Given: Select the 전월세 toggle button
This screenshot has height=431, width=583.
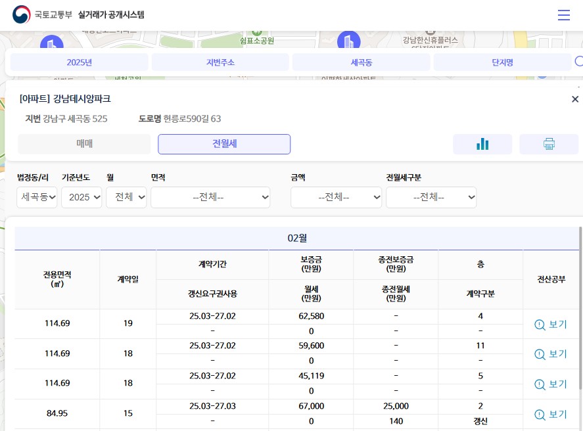Looking at the screenshot, I should tap(224, 144).
